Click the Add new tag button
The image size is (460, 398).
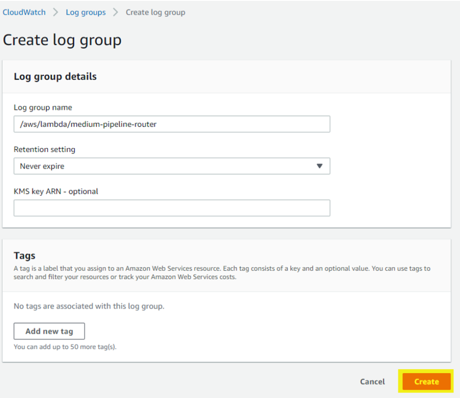pos(49,331)
